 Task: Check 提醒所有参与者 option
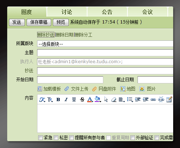[71, 138]
